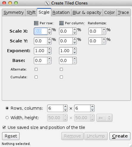Select the Rows, columns radio button
Viewport: 132px width, 147px height.
pos(7,108)
